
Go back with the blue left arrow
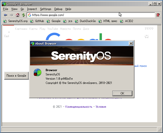[x=6, y=15]
